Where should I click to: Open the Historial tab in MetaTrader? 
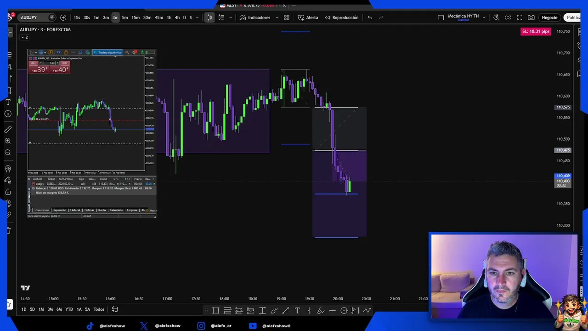75,210
